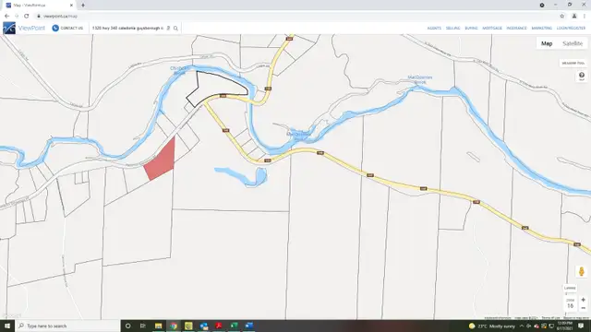Open the Selling menu
The image size is (591, 332).
pyautogui.click(x=452, y=29)
